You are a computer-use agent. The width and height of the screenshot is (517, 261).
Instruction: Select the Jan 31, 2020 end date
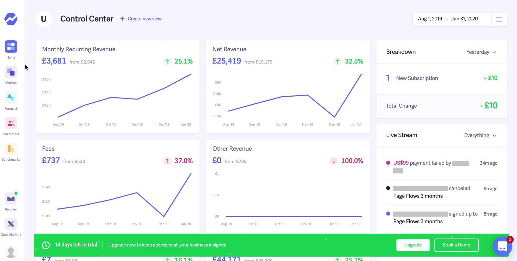pos(464,19)
